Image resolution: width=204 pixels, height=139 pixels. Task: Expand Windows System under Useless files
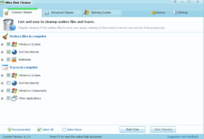[x=2, y=45]
